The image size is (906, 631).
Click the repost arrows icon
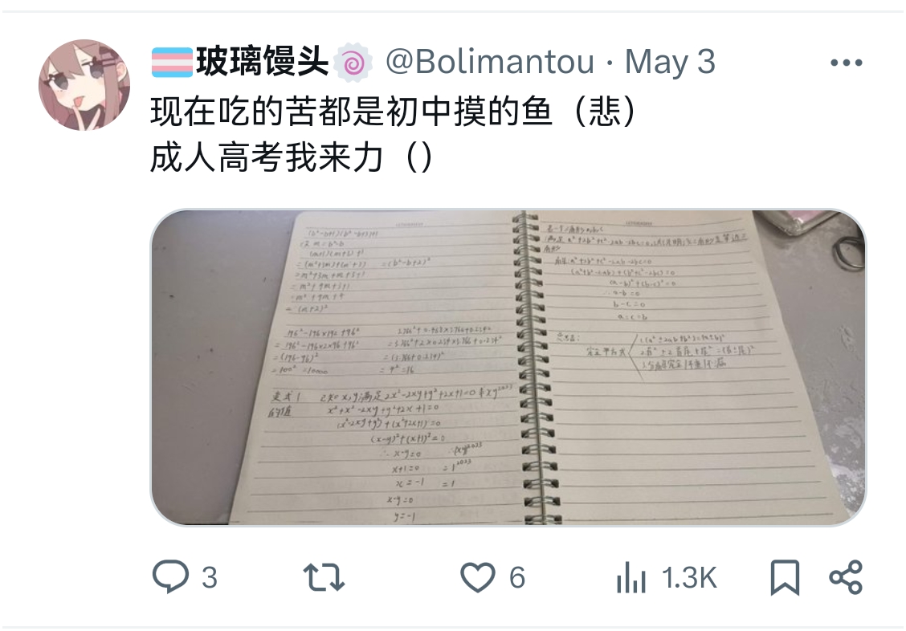324,577
